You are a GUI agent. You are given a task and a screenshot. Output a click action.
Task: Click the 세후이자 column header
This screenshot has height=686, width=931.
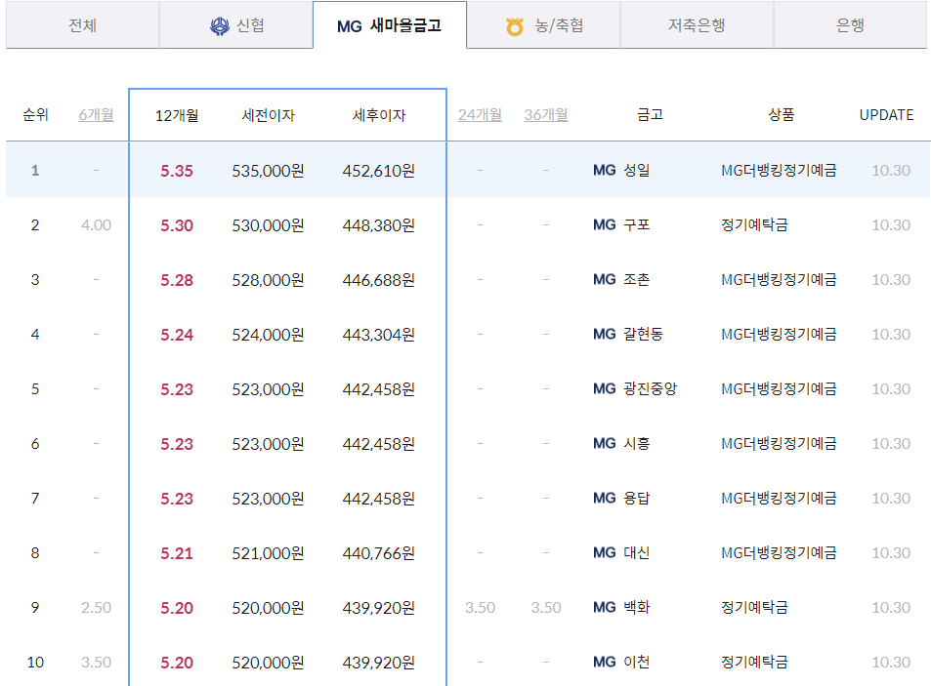(x=379, y=115)
